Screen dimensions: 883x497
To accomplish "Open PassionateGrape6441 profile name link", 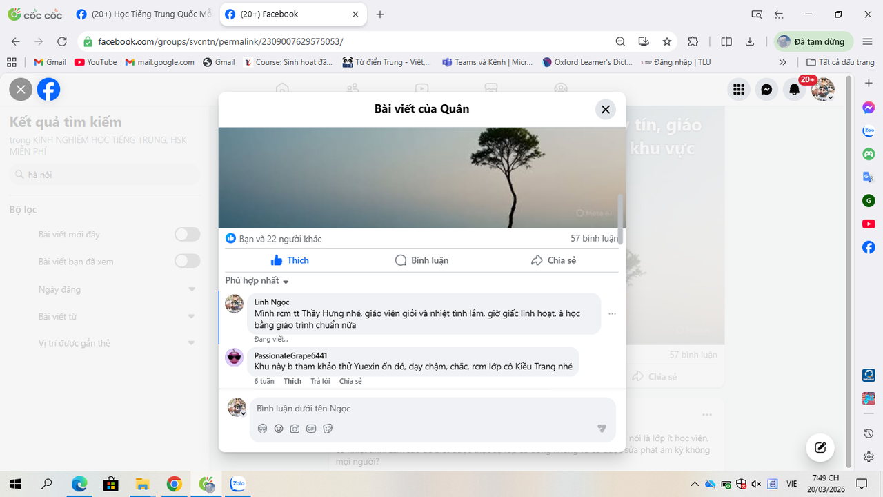I will pos(290,355).
